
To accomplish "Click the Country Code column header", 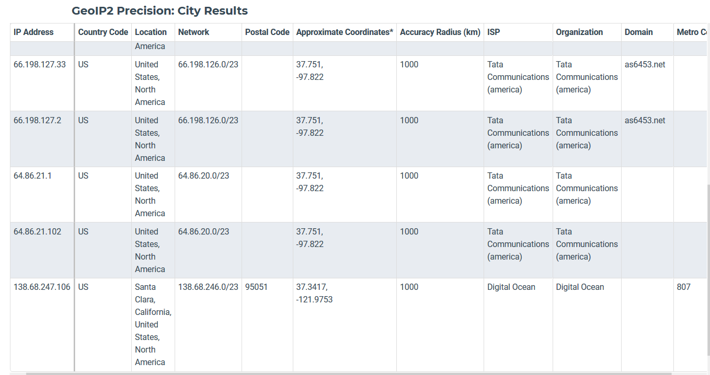I will pyautogui.click(x=102, y=32).
